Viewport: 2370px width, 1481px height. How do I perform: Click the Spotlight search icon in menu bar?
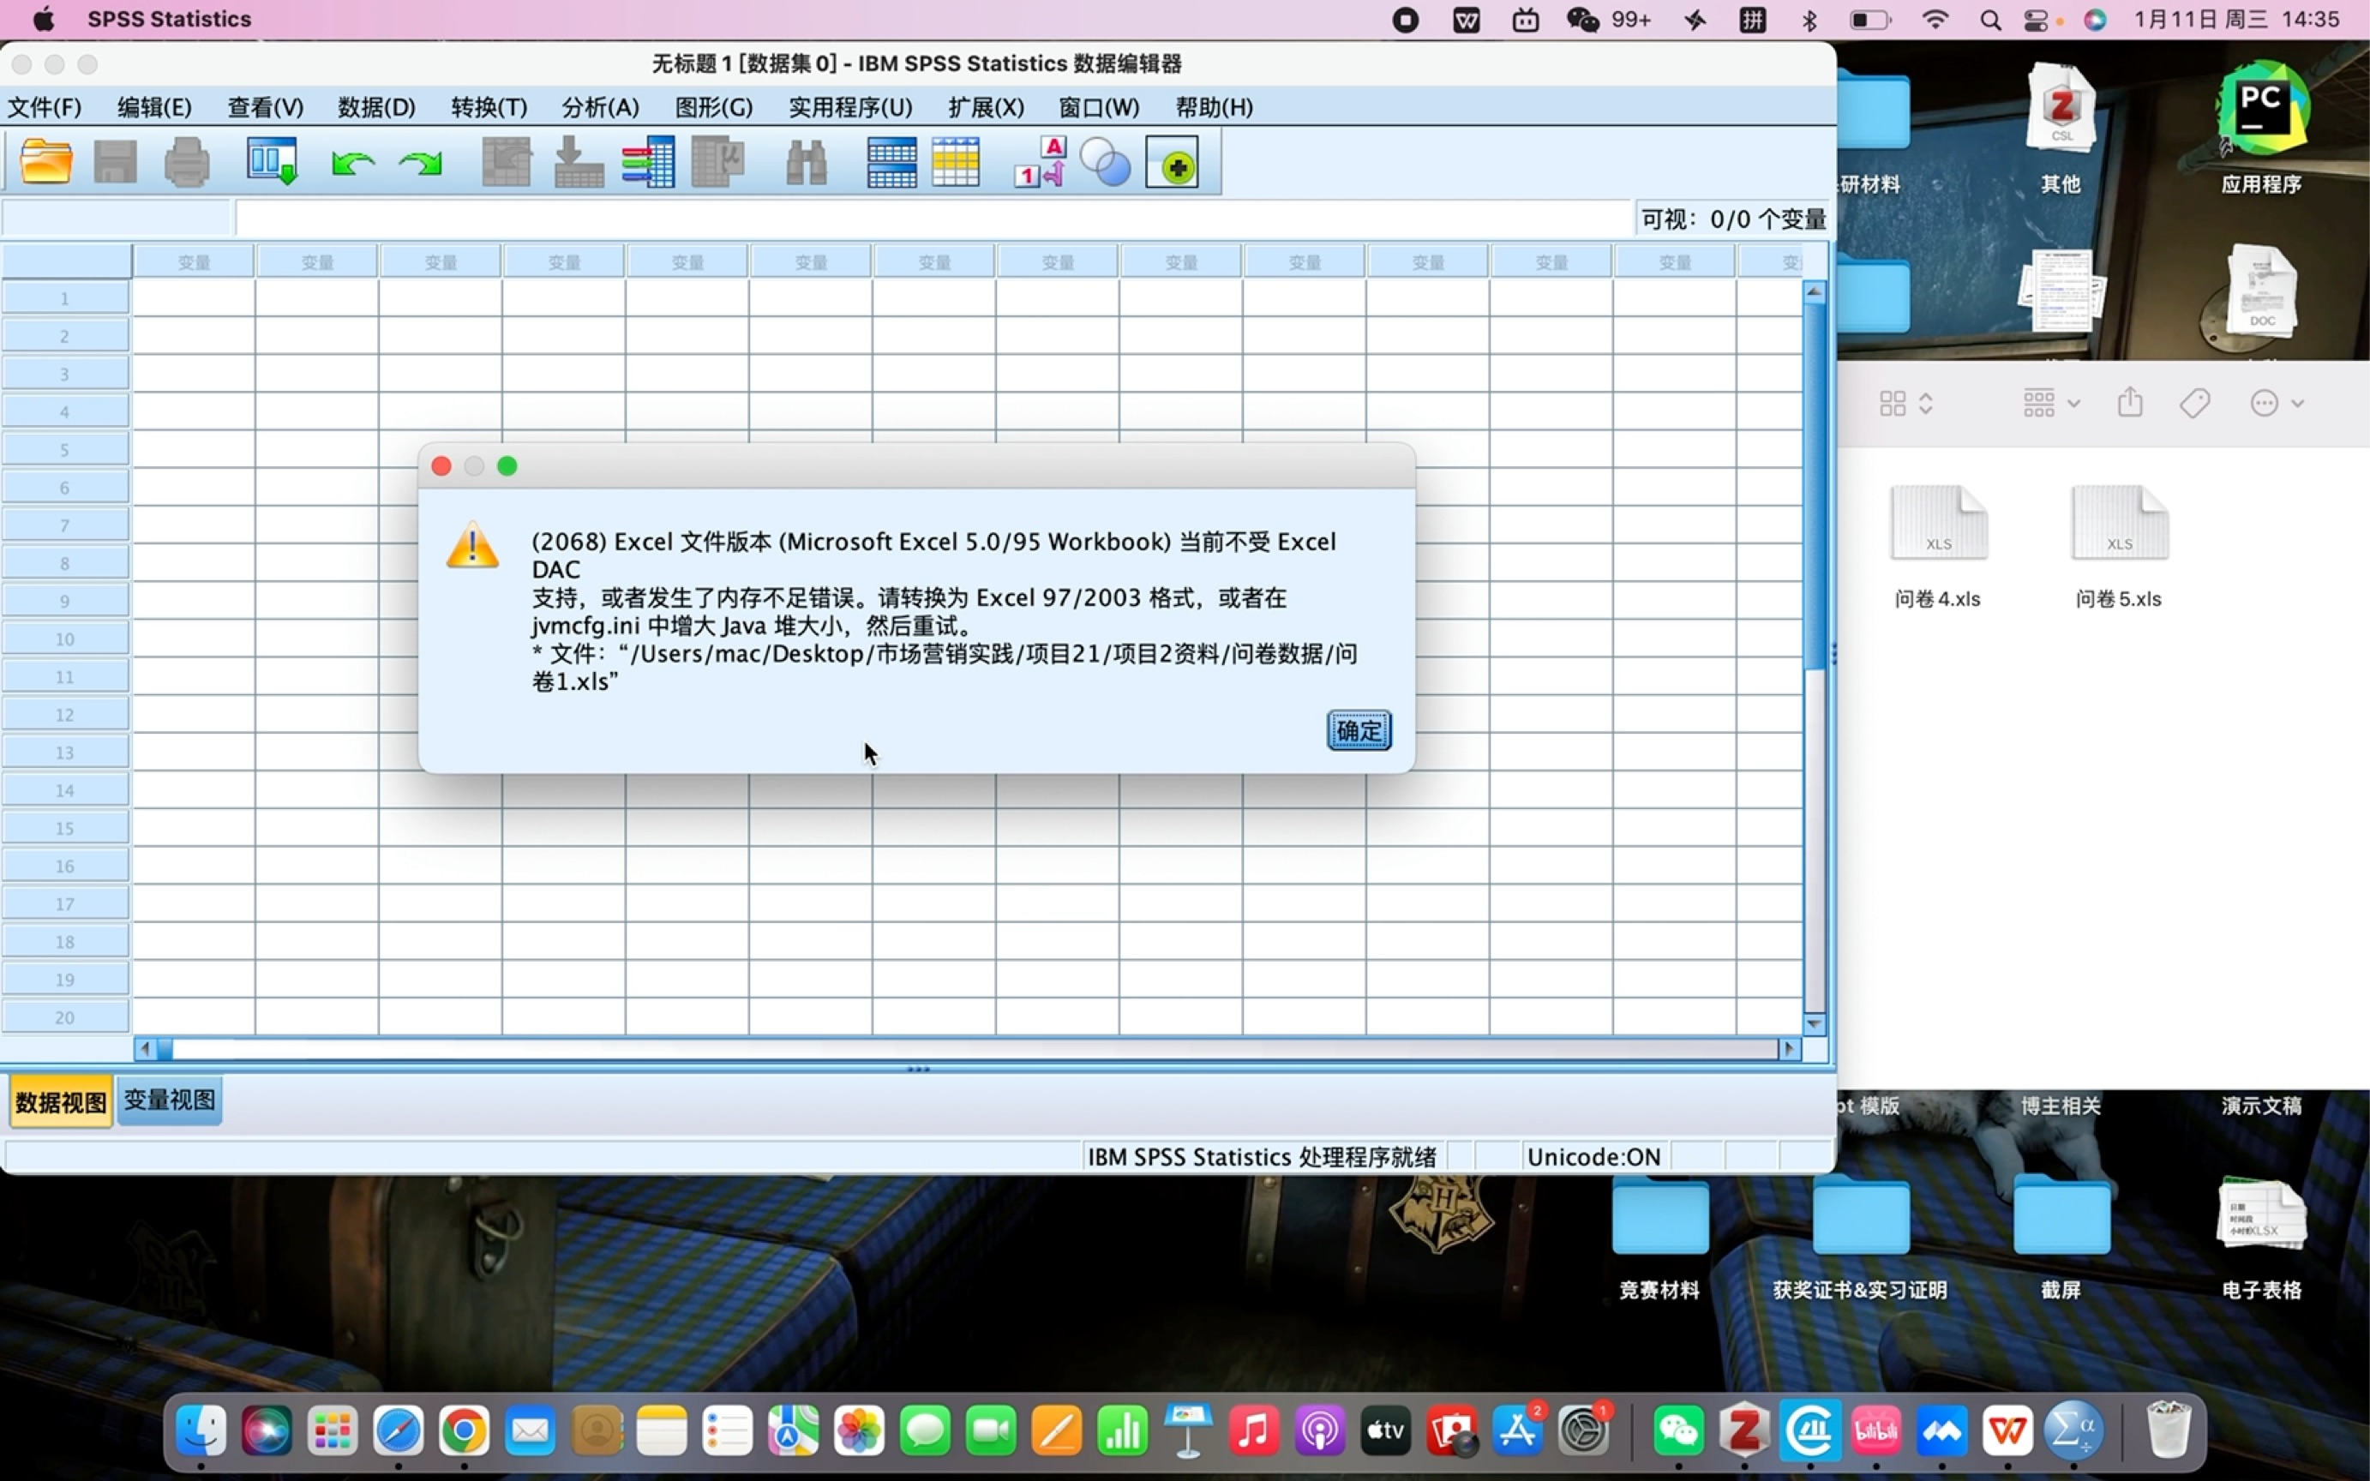click(1990, 20)
